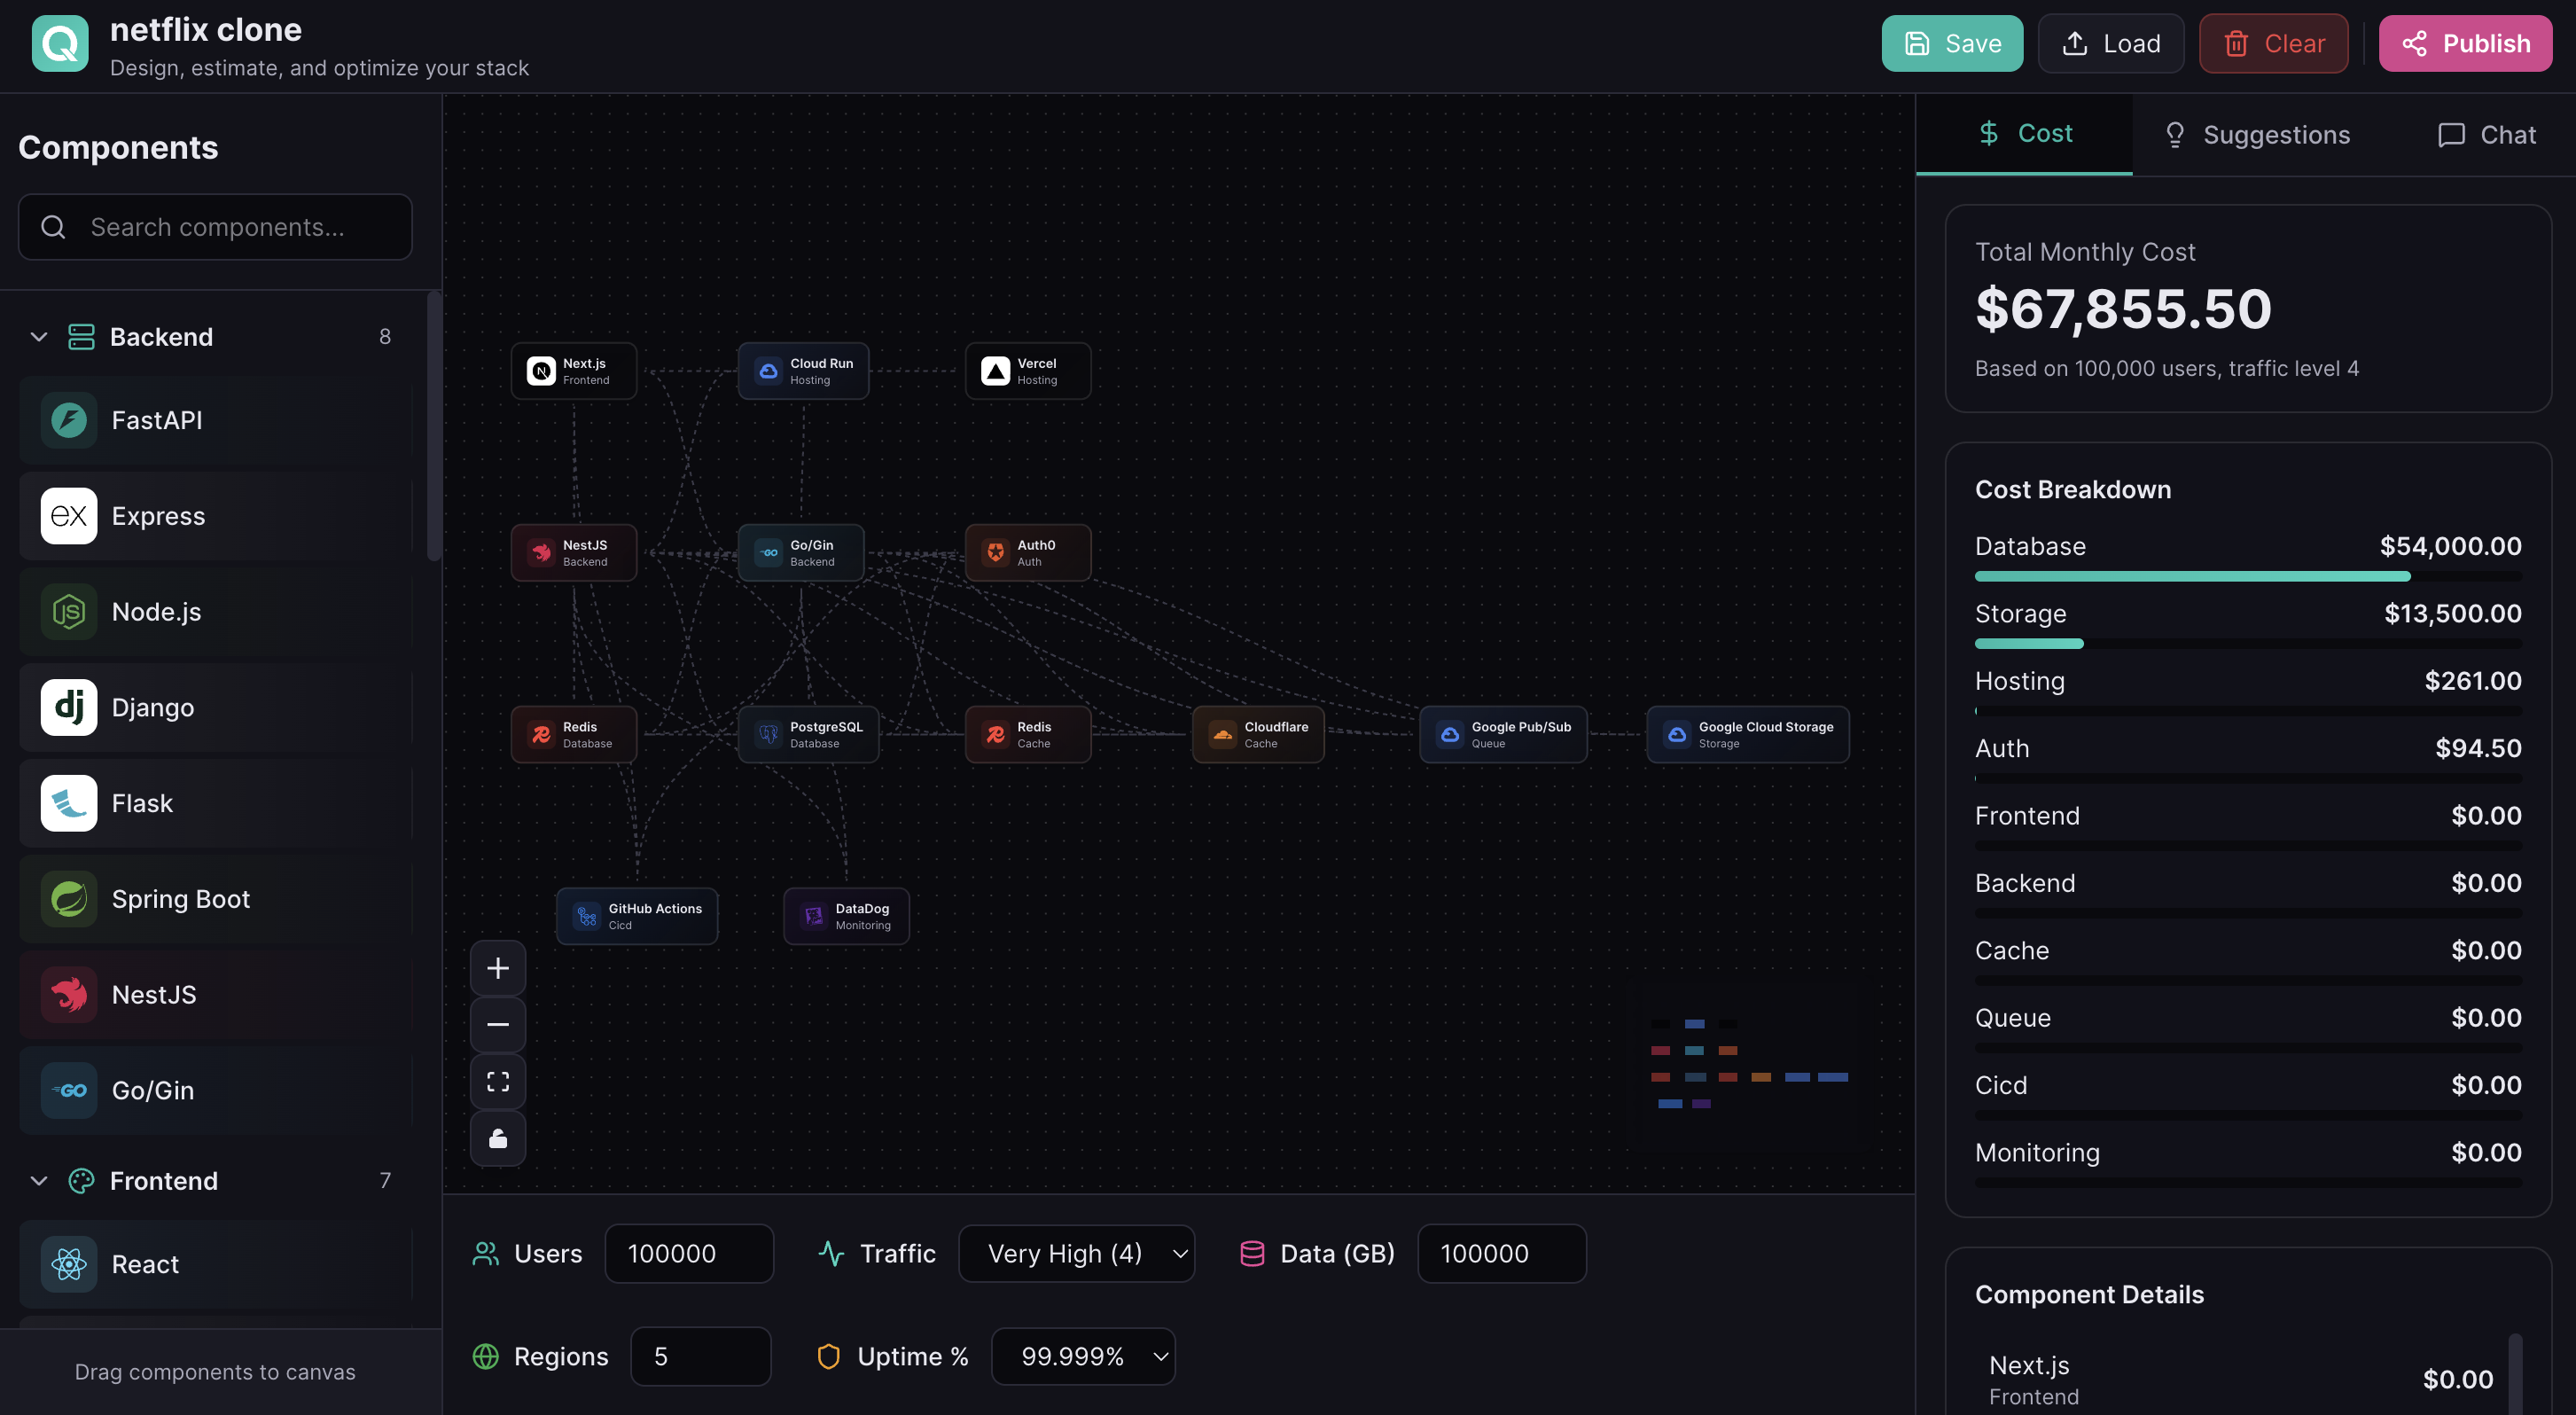Image resolution: width=2576 pixels, height=1415 pixels.
Task: Click the zoom in plus icon
Action: (497, 967)
